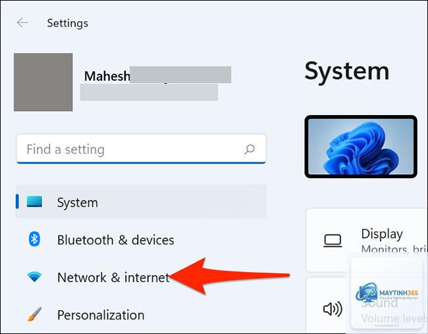Open System in the sidebar

pyautogui.click(x=141, y=201)
